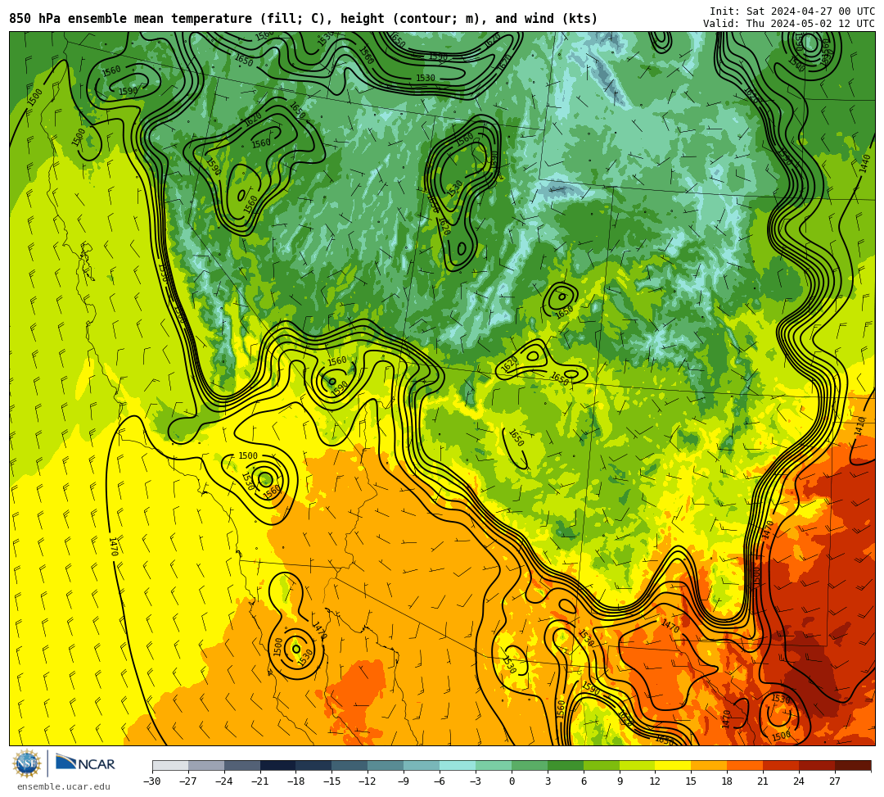The width and height of the screenshot is (884, 797).
Task: Click the Valid: Thu 2024-05-02 12 UTC text
Action: tap(789, 24)
